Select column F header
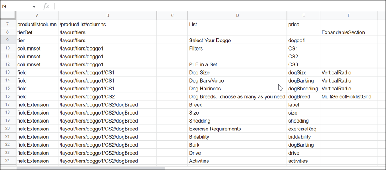This screenshot has width=386, height=170. (349, 15)
